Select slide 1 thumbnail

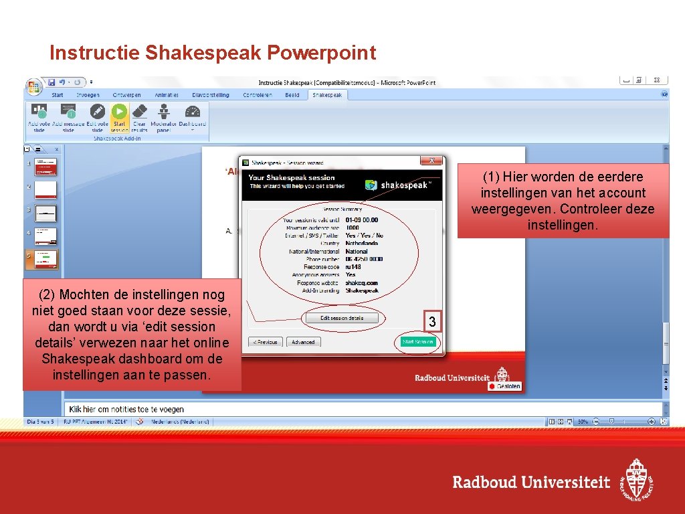pyautogui.click(x=45, y=167)
